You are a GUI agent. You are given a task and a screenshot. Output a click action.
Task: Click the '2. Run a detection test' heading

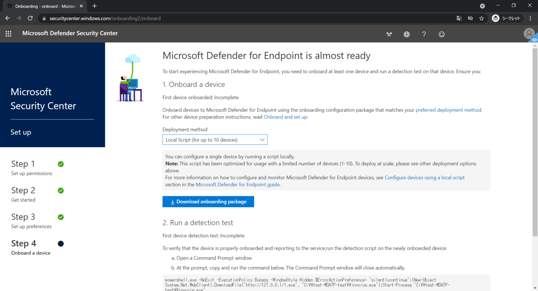coord(198,223)
